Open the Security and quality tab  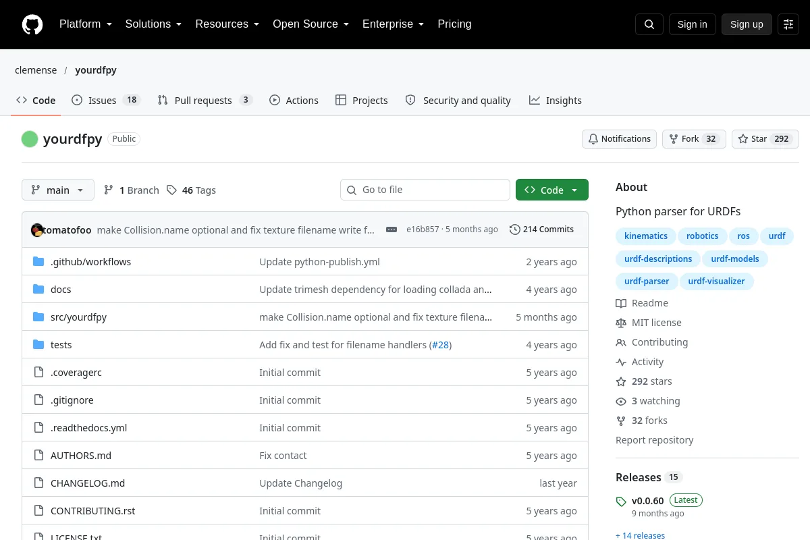pyautogui.click(x=458, y=101)
